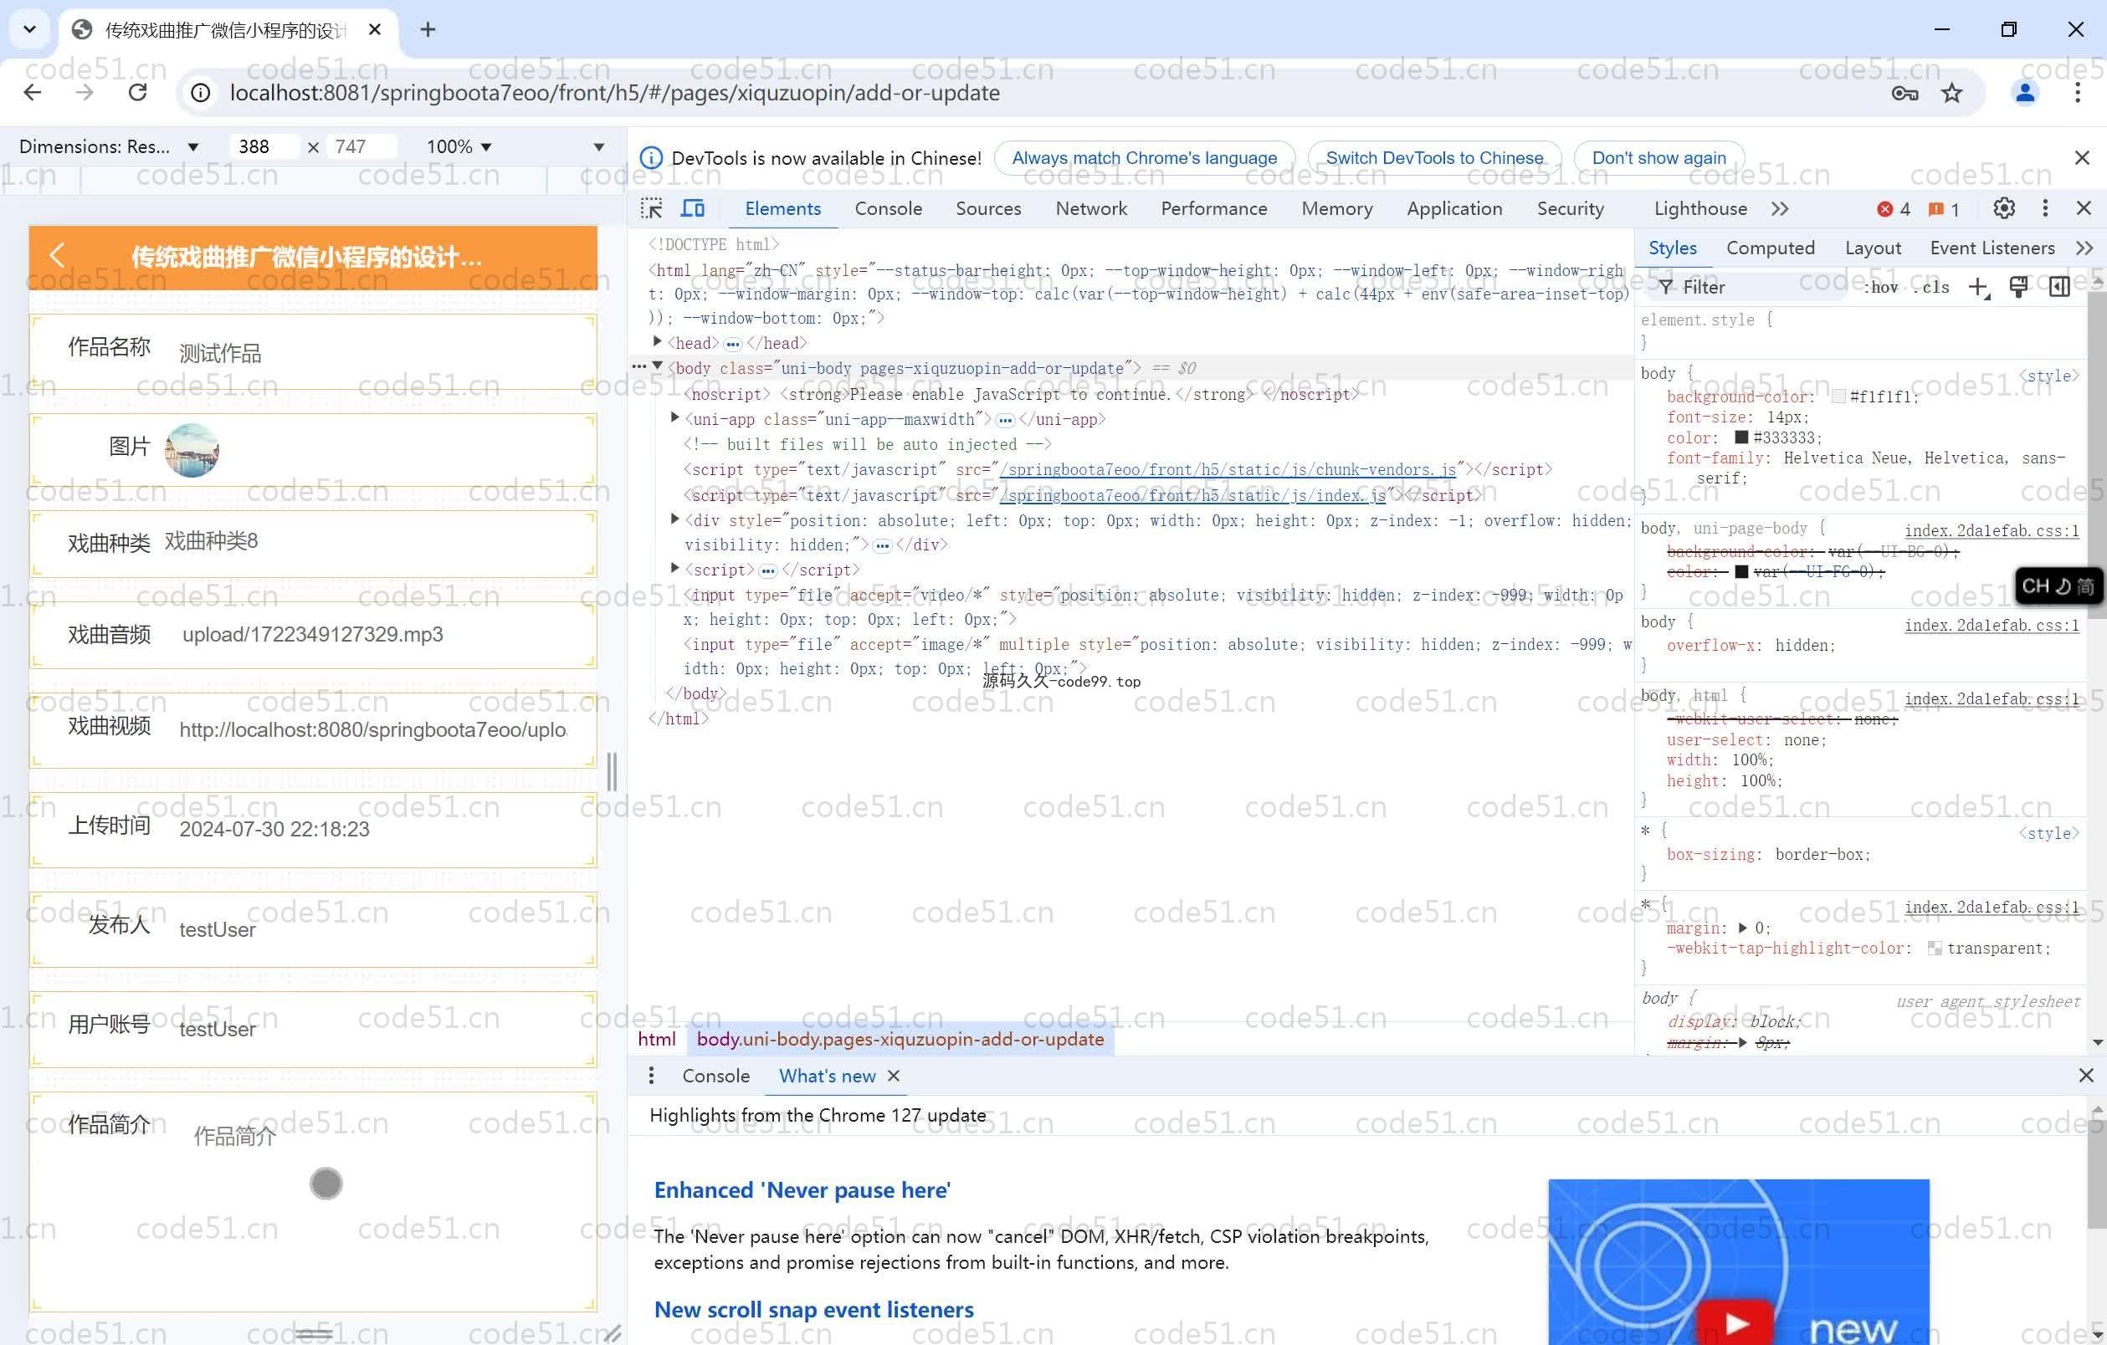Open Chrome three-dot menu

[2077, 93]
